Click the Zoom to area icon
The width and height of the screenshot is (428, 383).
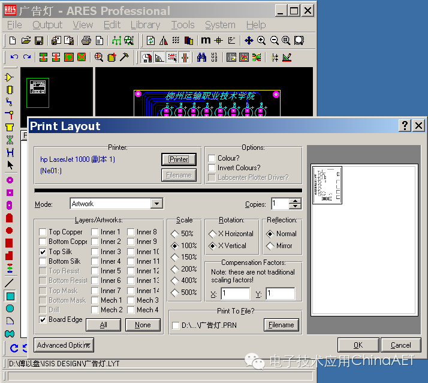pos(299,41)
